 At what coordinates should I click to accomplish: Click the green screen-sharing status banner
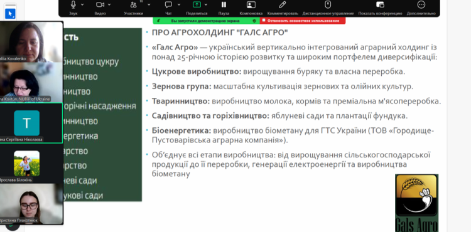click(206, 21)
